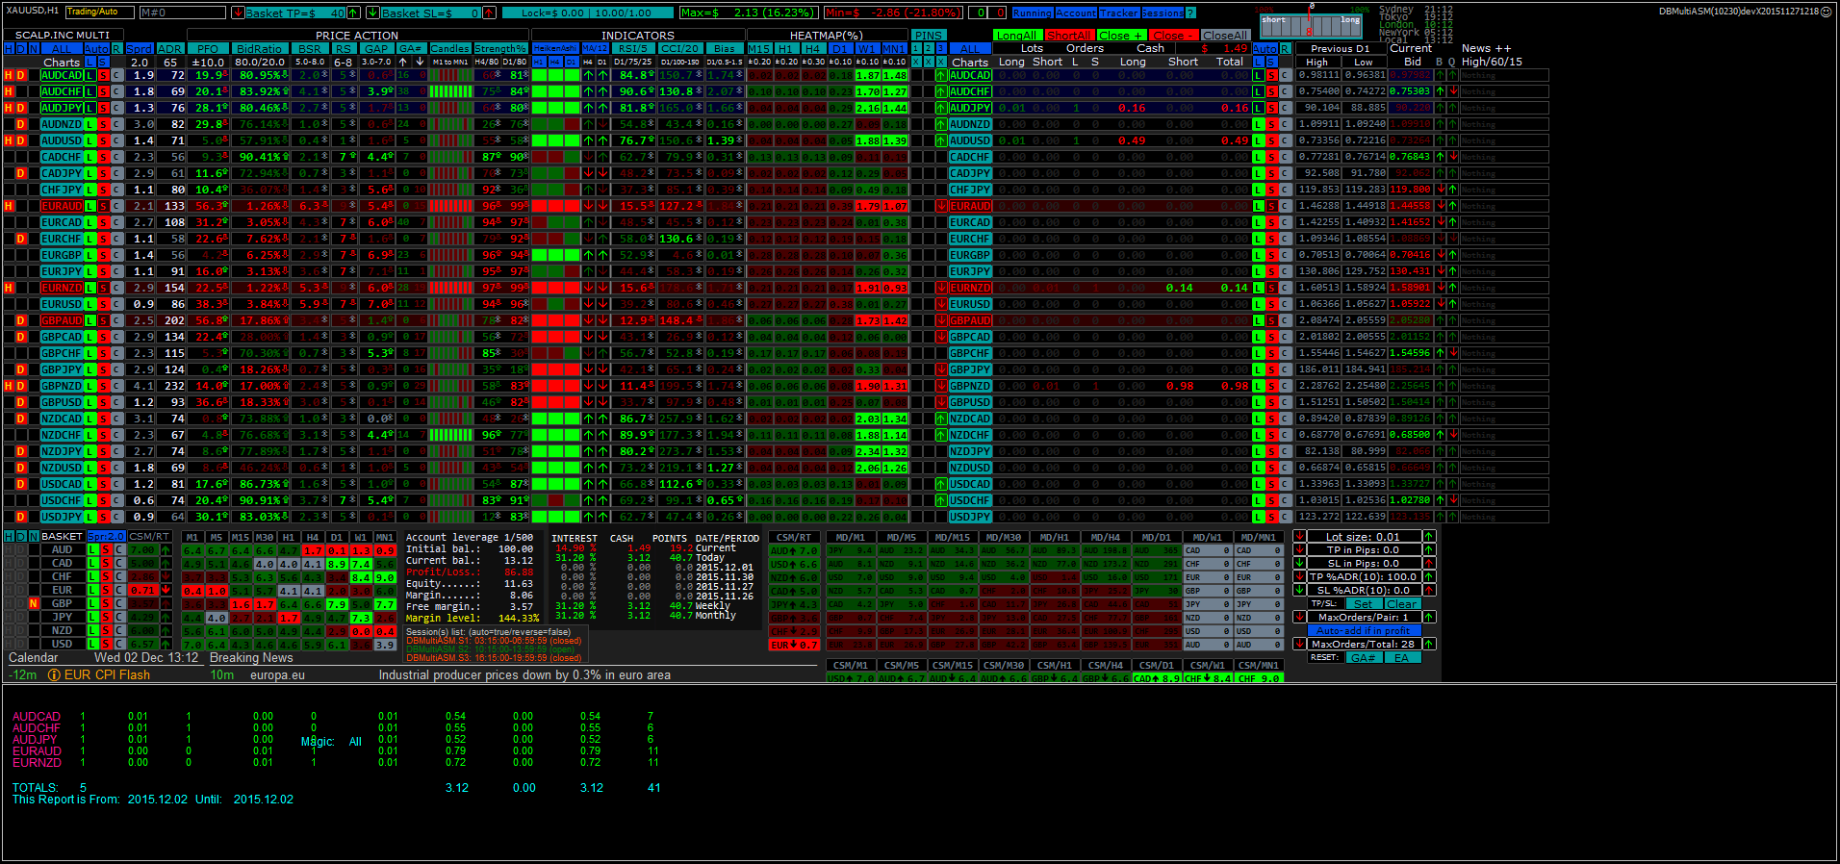Click the short/long sentiment slider
Viewport: 1840px width, 864px height.
click(x=1311, y=26)
